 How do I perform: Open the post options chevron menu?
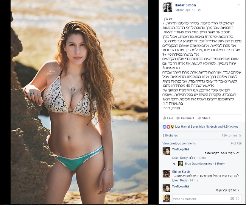click(239, 5)
